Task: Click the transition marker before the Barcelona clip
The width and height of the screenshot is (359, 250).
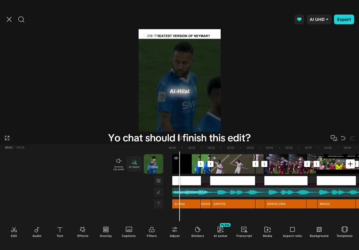Action: [264, 164]
